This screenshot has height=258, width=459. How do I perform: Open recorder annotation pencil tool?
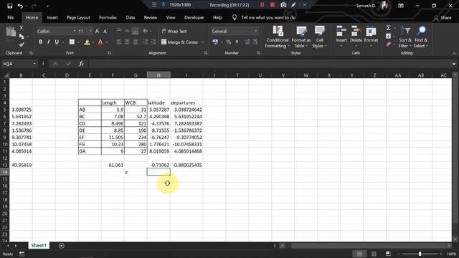point(293,5)
